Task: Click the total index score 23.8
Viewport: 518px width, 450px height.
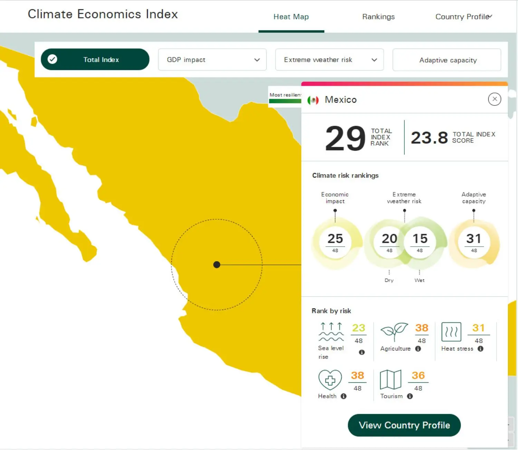Action: click(x=429, y=137)
